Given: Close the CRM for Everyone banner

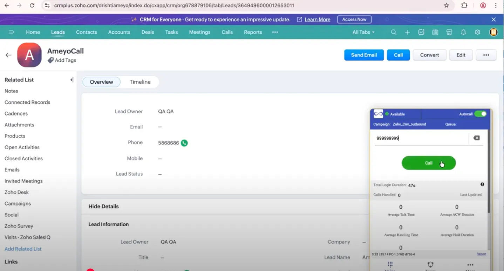Looking at the screenshot, I should (493, 20).
